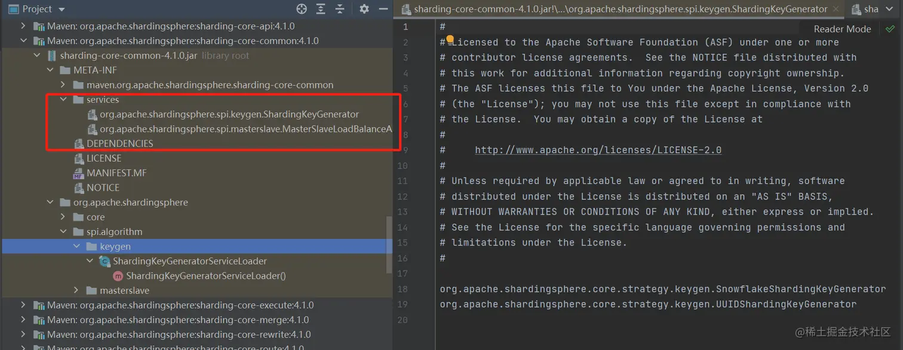Select the DEPENDENCIES file
Image resolution: width=903 pixels, height=350 pixels.
[119, 143]
